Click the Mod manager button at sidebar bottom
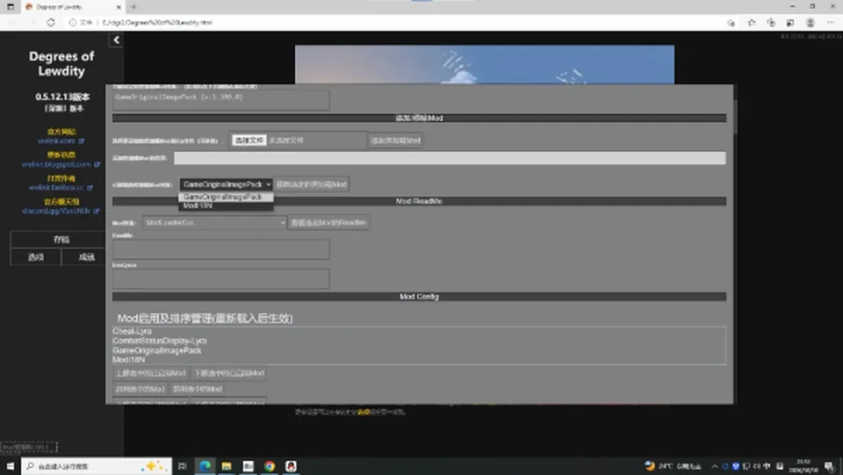Image resolution: width=843 pixels, height=475 pixels. pyautogui.click(x=28, y=447)
